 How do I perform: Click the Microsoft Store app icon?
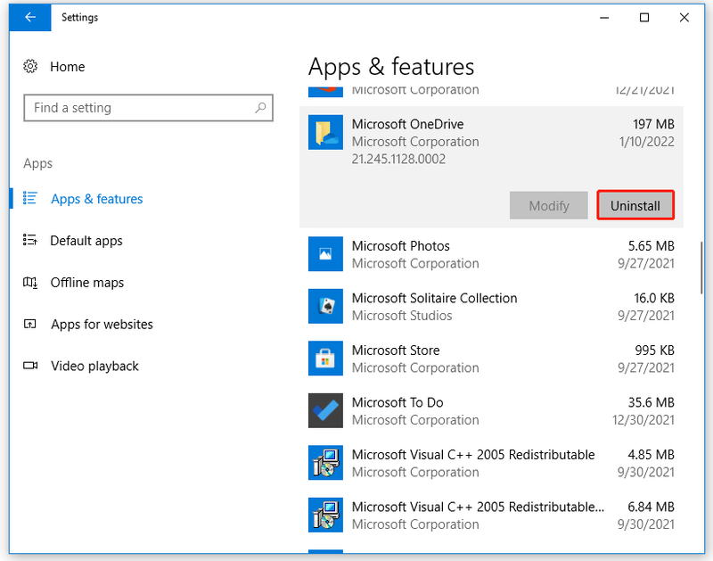point(325,359)
